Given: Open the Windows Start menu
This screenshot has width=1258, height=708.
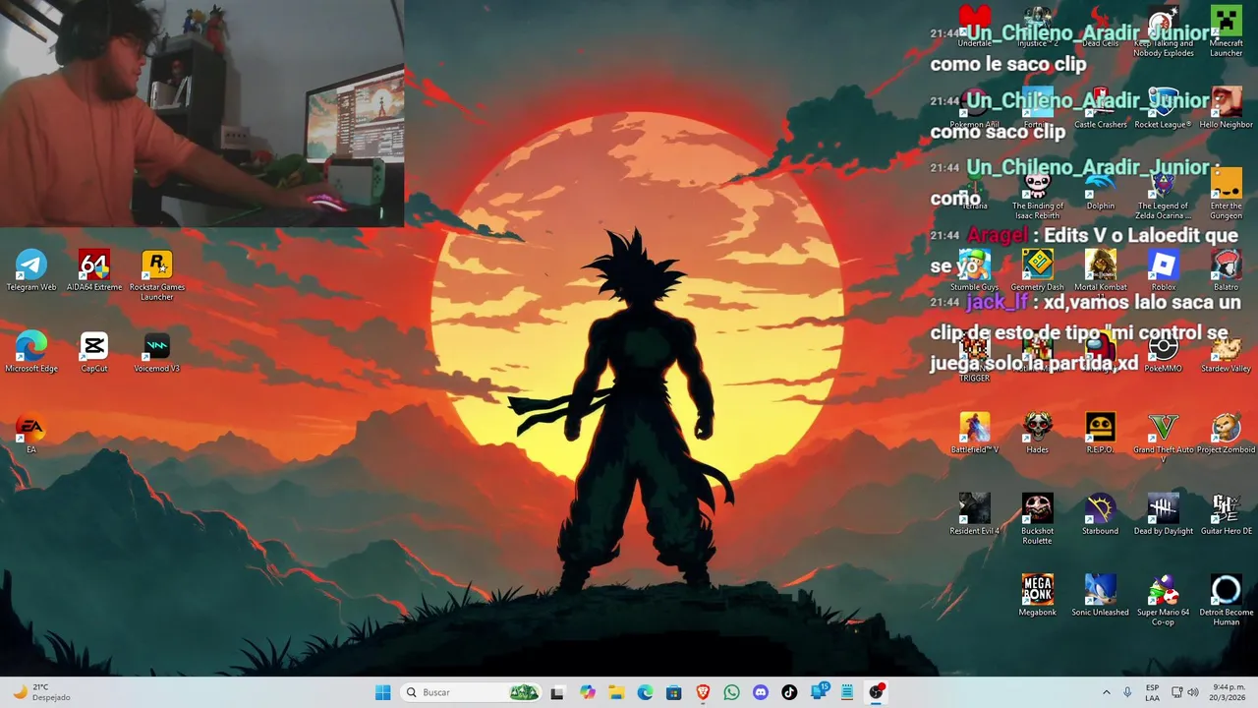Looking at the screenshot, I should coord(382,692).
